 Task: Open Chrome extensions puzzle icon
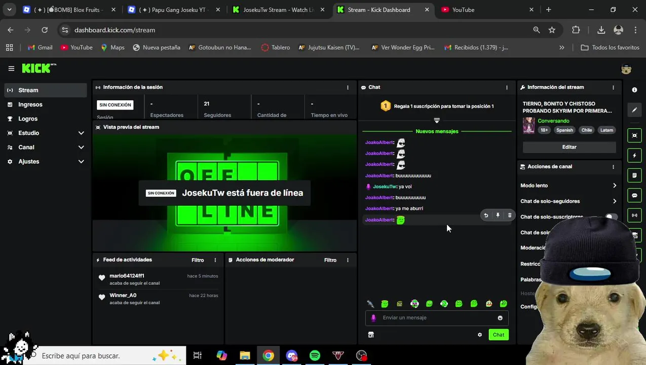(x=576, y=30)
